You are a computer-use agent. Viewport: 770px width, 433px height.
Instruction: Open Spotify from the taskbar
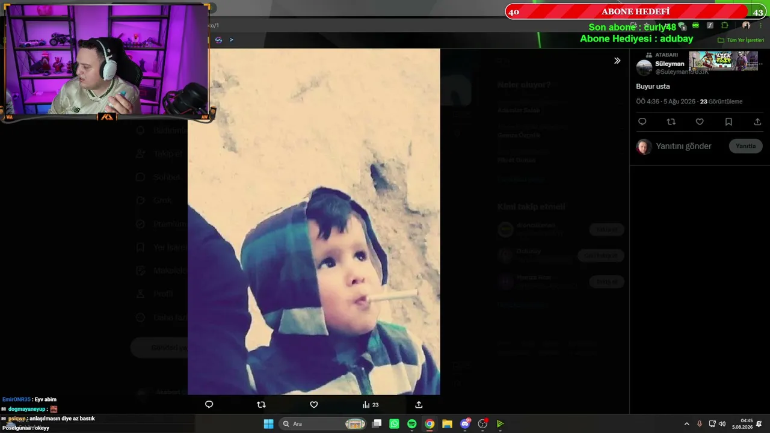click(411, 424)
